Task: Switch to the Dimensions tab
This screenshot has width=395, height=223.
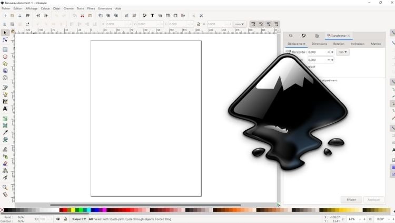Action: click(319, 44)
